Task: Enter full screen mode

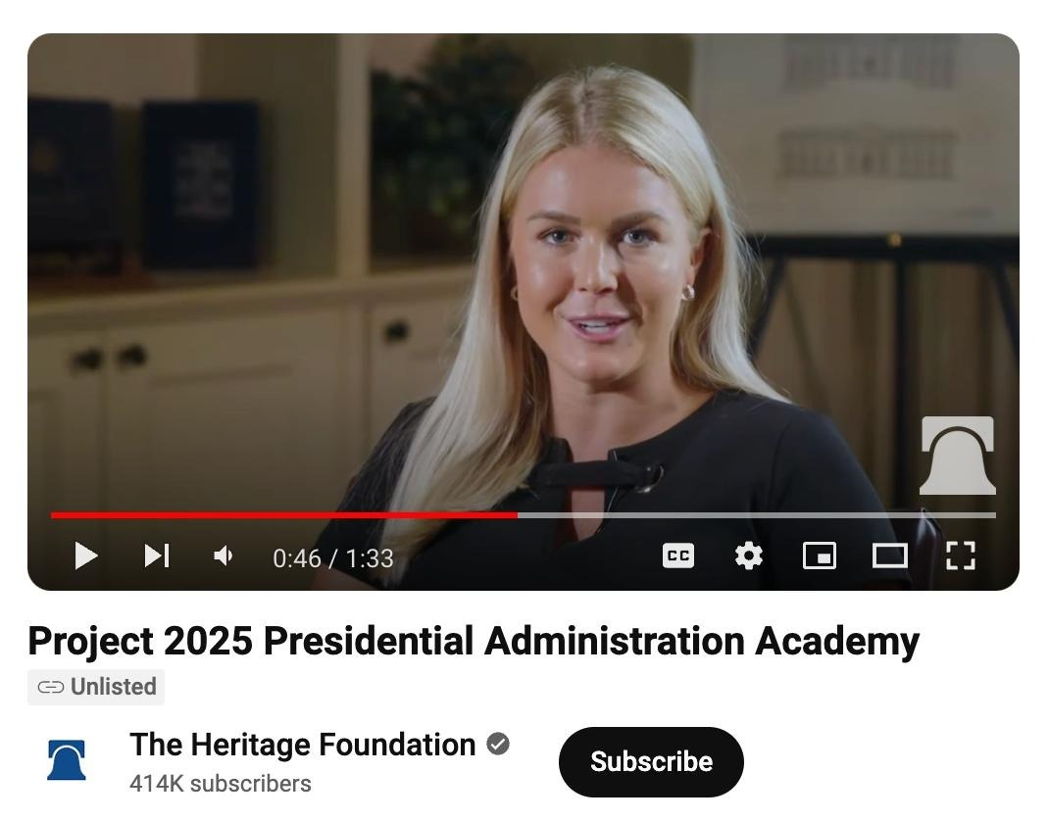Action: pyautogui.click(x=961, y=556)
